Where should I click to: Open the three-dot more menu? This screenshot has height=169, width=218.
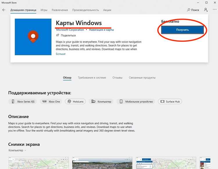tap(215, 10)
